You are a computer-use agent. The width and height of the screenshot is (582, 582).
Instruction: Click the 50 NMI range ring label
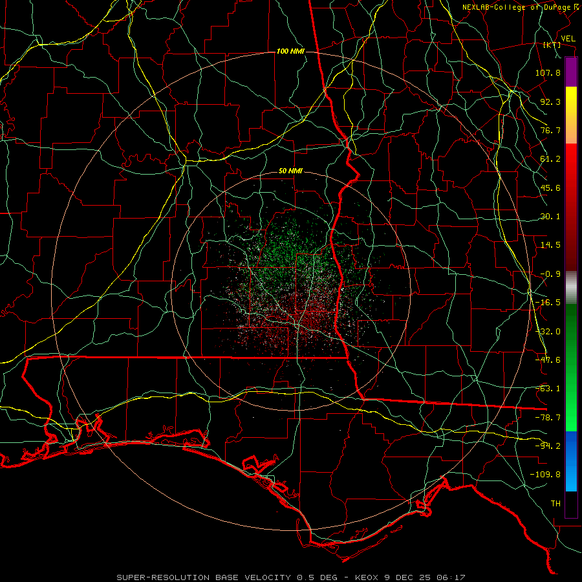pyautogui.click(x=290, y=171)
